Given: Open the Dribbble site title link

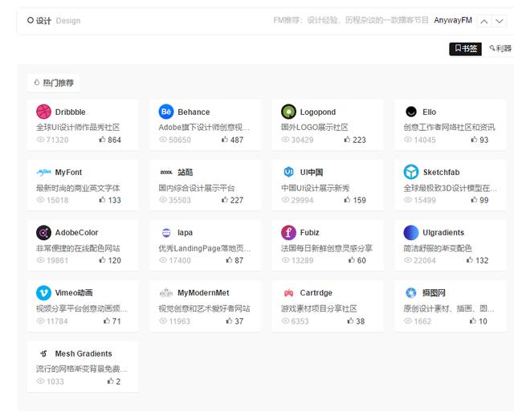Looking at the screenshot, I should tap(70, 112).
